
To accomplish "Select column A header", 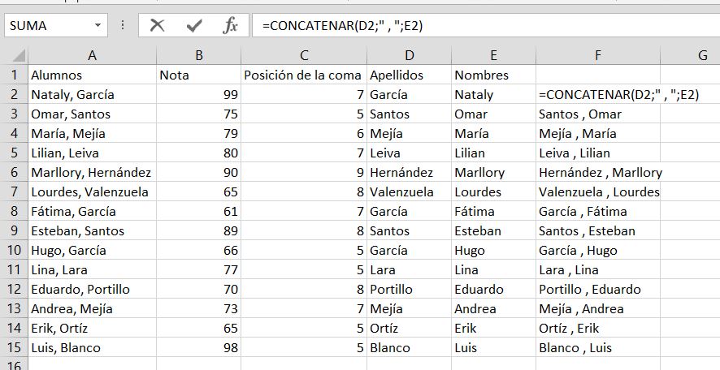I will 92,55.
